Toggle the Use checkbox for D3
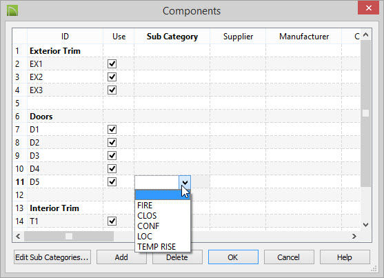384x278 pixels. (112, 156)
